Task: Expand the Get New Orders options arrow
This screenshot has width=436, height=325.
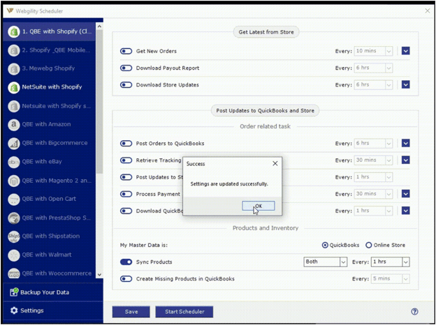Action: click(x=406, y=51)
